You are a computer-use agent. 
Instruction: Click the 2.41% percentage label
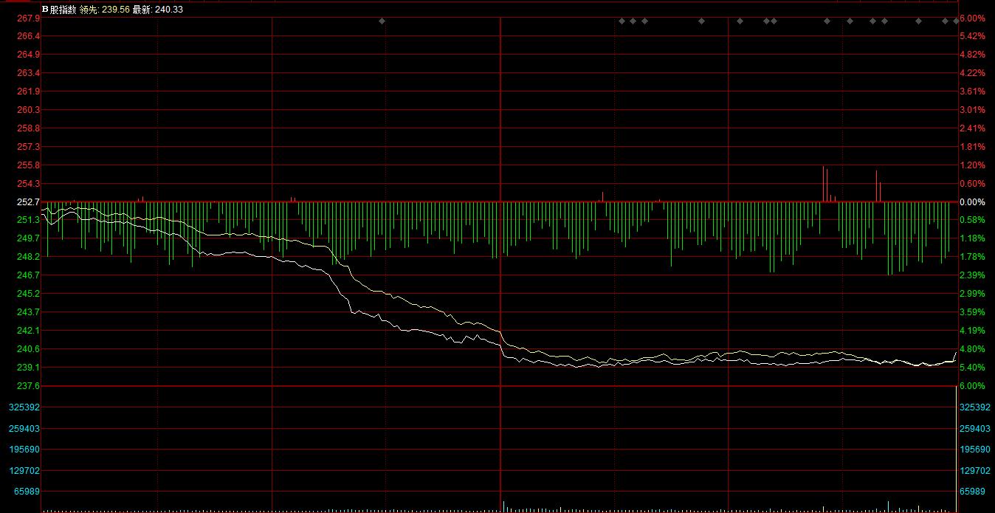point(972,128)
